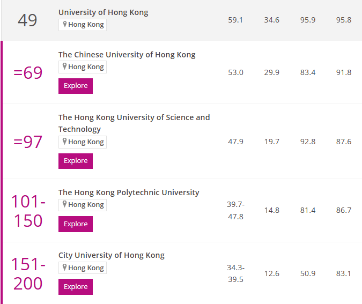Image resolution: width=362 pixels, height=304 pixels.
Task: Click location pin icon under Hong Kong Polytechnic University
Action: pos(65,204)
